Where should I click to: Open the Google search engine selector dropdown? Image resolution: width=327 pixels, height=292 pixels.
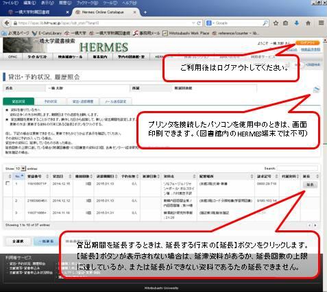click(210, 23)
